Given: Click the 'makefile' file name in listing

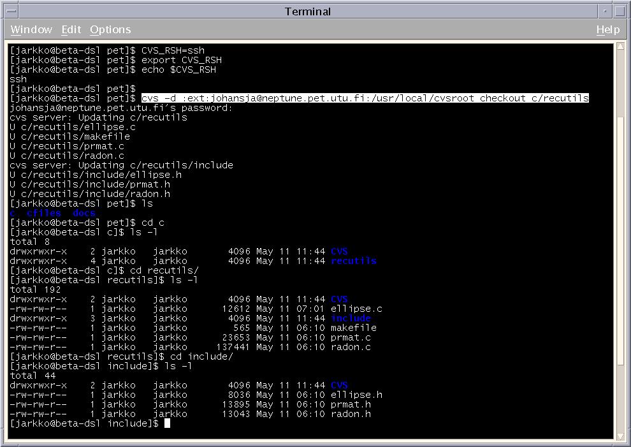Looking at the screenshot, I should tap(353, 328).
